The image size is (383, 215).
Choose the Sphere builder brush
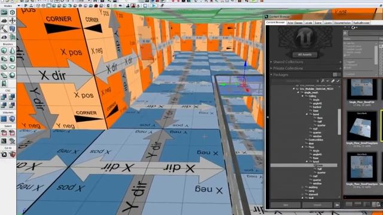[12, 75]
